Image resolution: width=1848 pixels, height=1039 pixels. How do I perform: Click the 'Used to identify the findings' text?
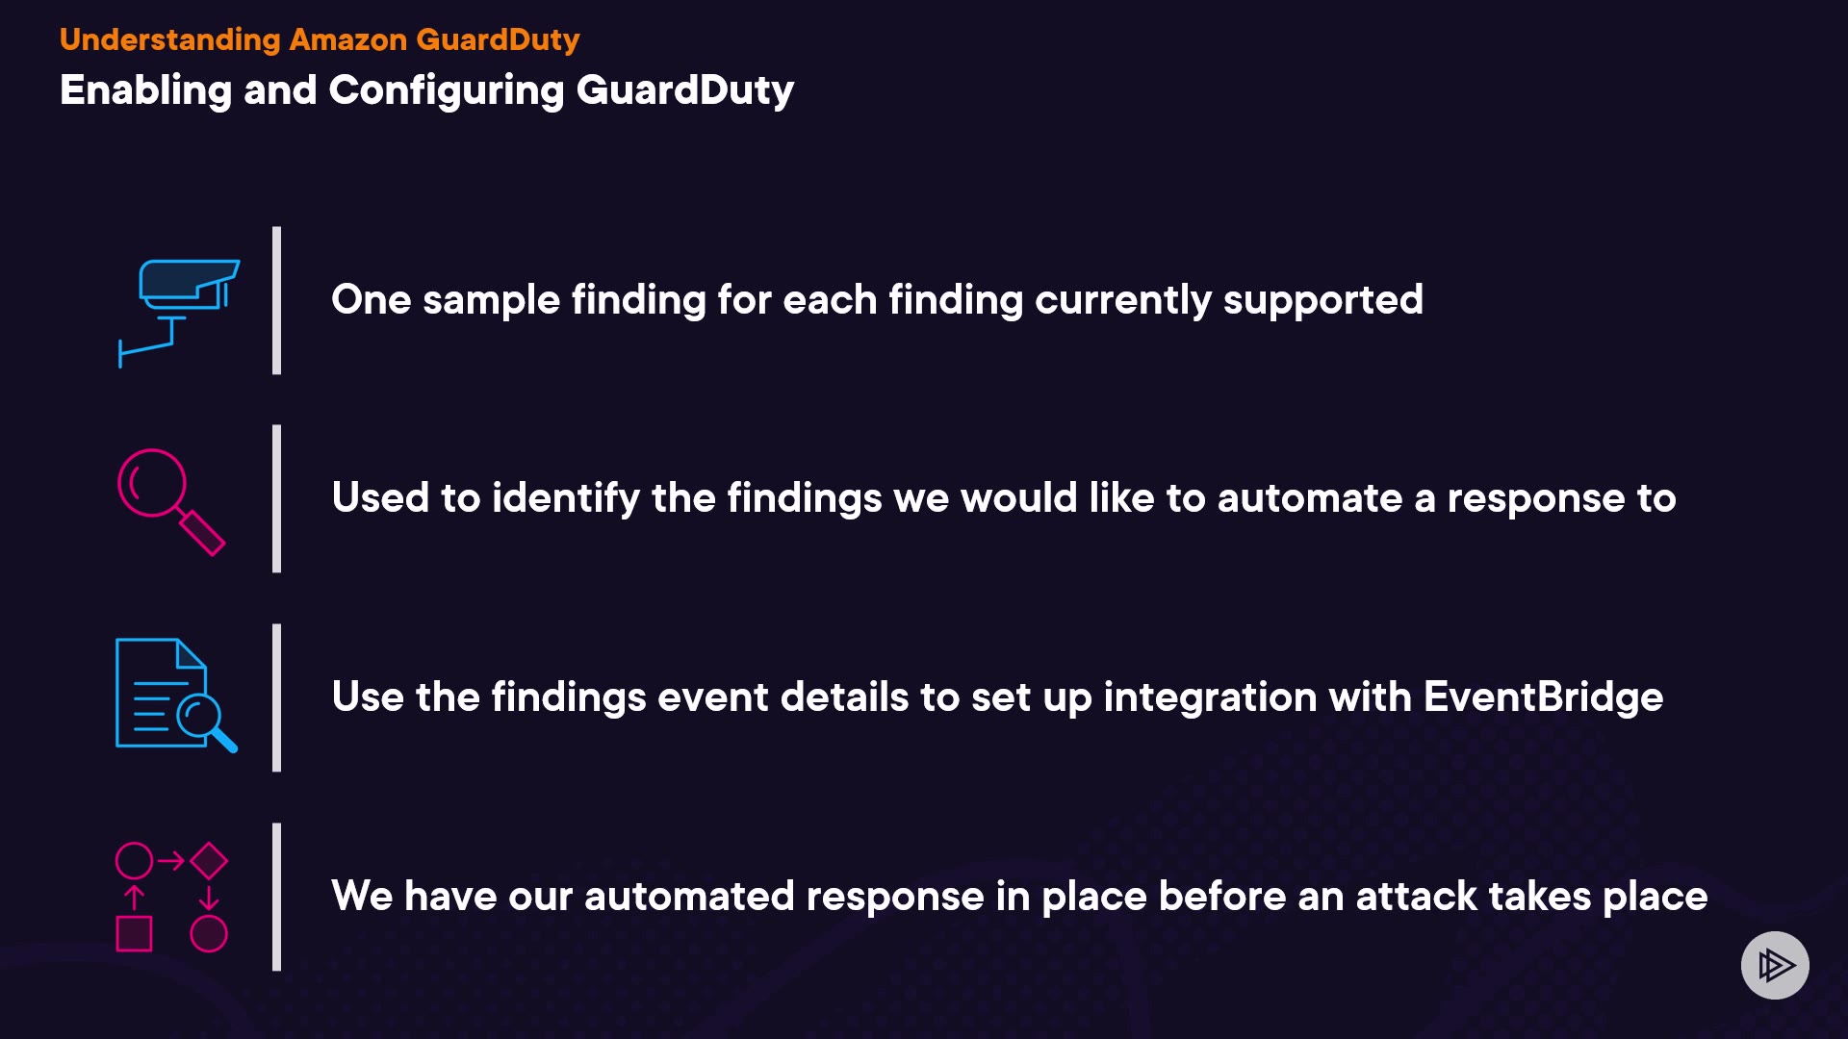click(x=1003, y=497)
